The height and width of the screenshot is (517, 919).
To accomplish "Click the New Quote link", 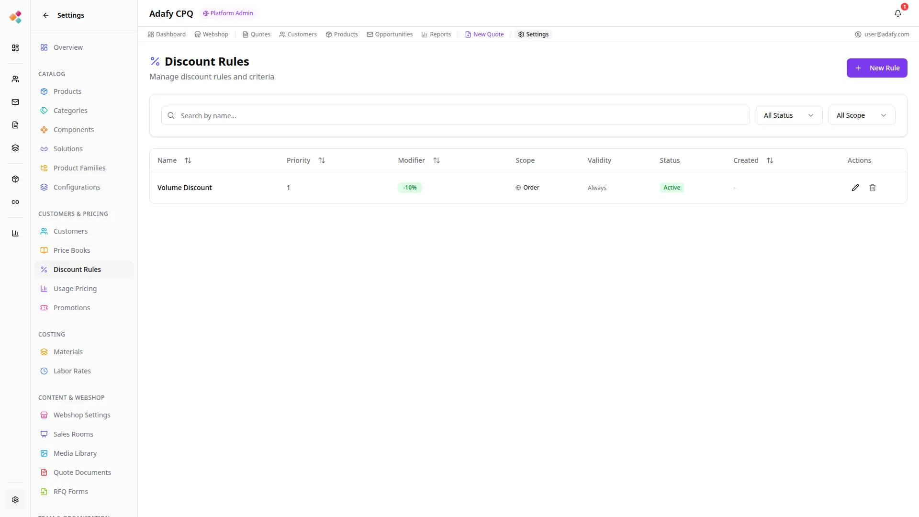I will [x=484, y=34].
